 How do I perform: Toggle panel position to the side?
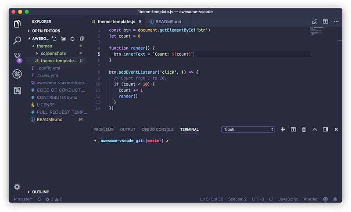(x=325, y=129)
